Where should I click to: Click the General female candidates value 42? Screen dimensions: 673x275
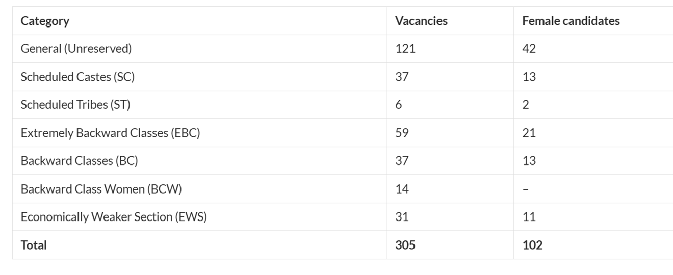point(529,49)
